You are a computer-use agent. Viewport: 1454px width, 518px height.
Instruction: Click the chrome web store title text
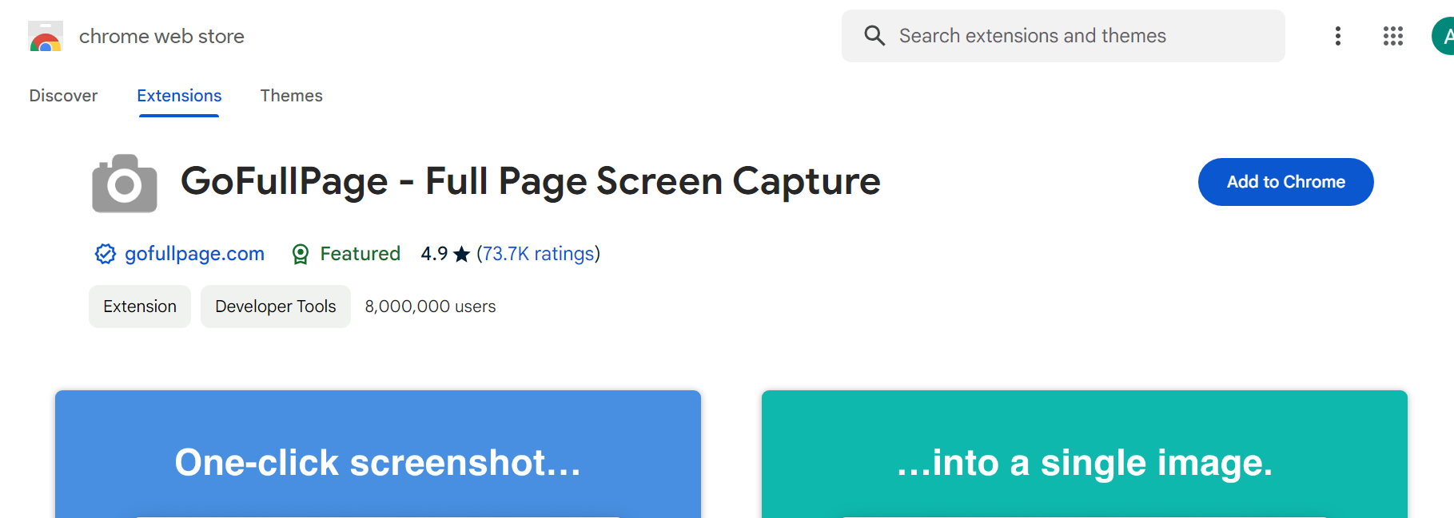click(161, 36)
